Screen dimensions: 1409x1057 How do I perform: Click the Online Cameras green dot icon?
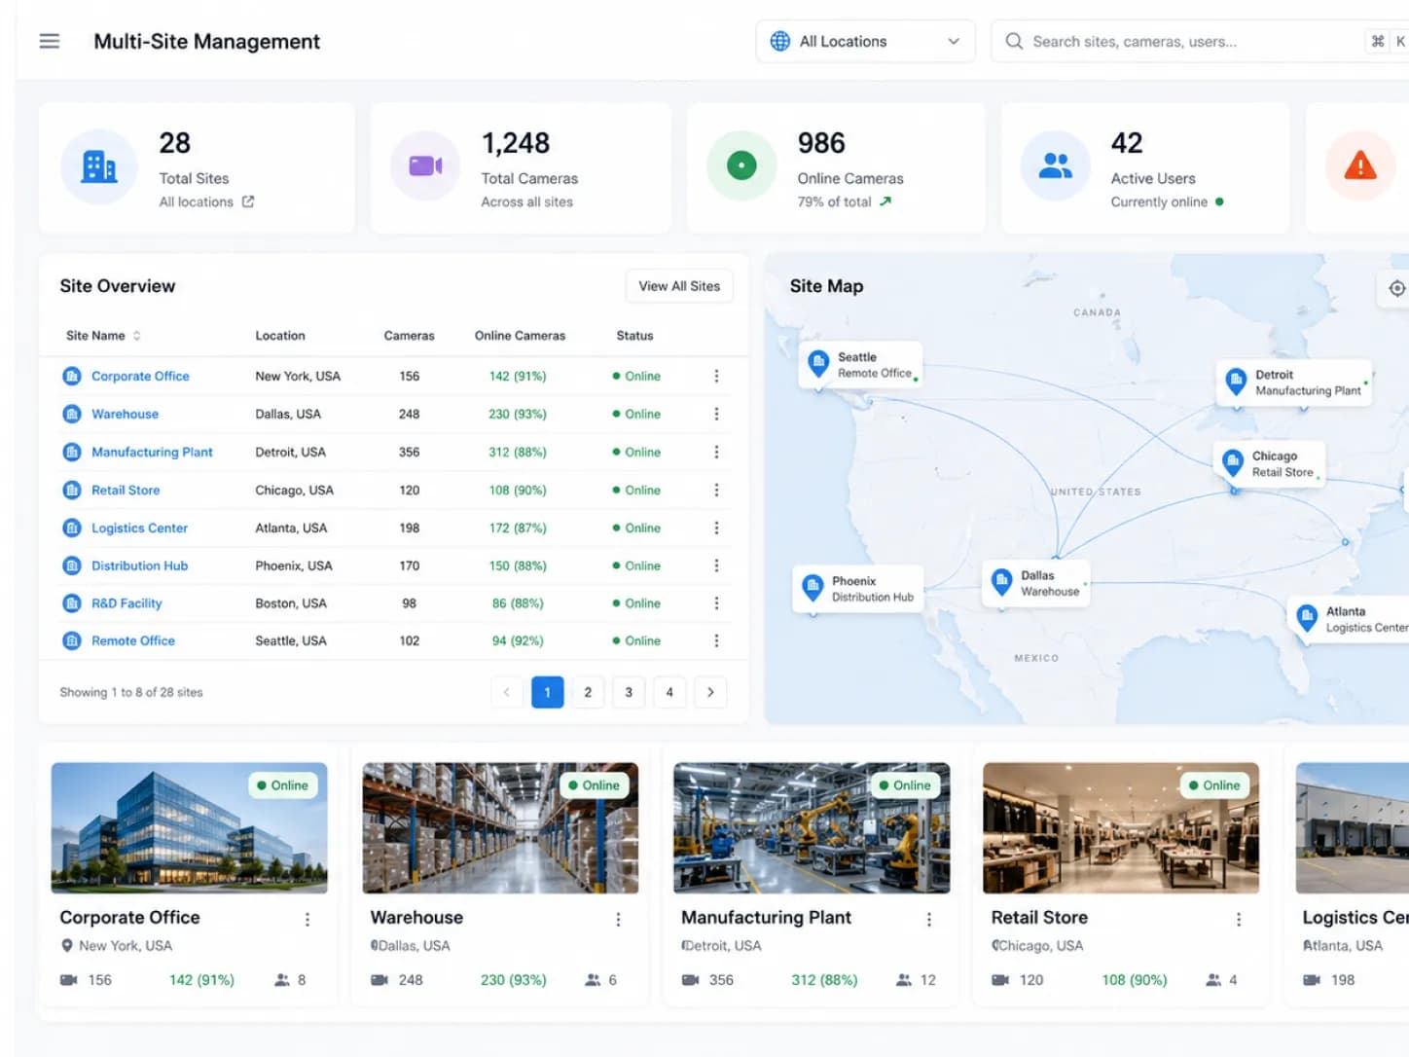(x=741, y=165)
